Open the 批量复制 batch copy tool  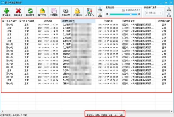click(x=54, y=12)
